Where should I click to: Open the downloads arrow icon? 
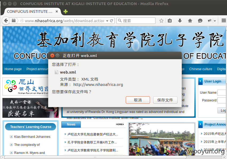[180, 21]
